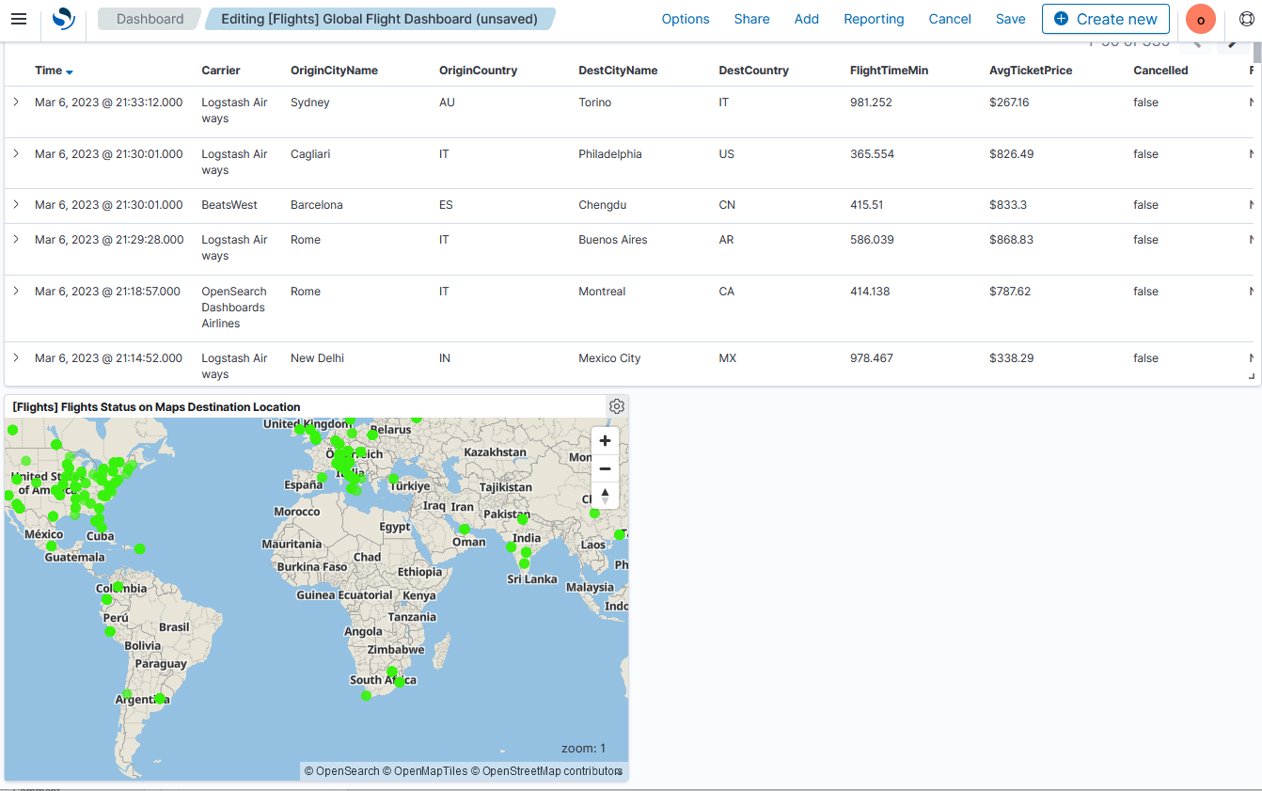Image resolution: width=1262 pixels, height=791 pixels.
Task: Click the resize handle of the table panel
Action: (x=1252, y=376)
